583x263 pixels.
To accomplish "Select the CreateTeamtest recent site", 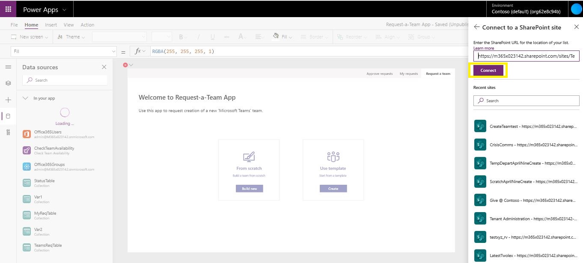I will 526,127.
